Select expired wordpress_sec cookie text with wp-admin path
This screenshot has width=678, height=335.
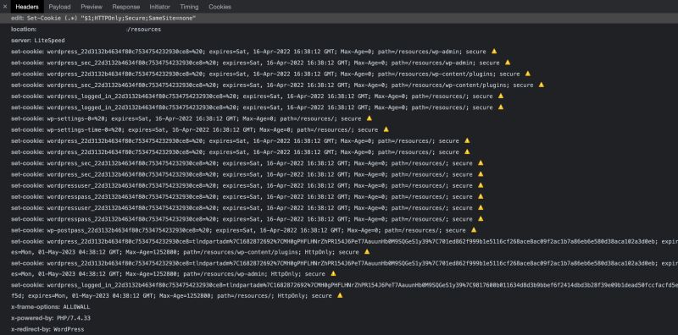coord(255,63)
